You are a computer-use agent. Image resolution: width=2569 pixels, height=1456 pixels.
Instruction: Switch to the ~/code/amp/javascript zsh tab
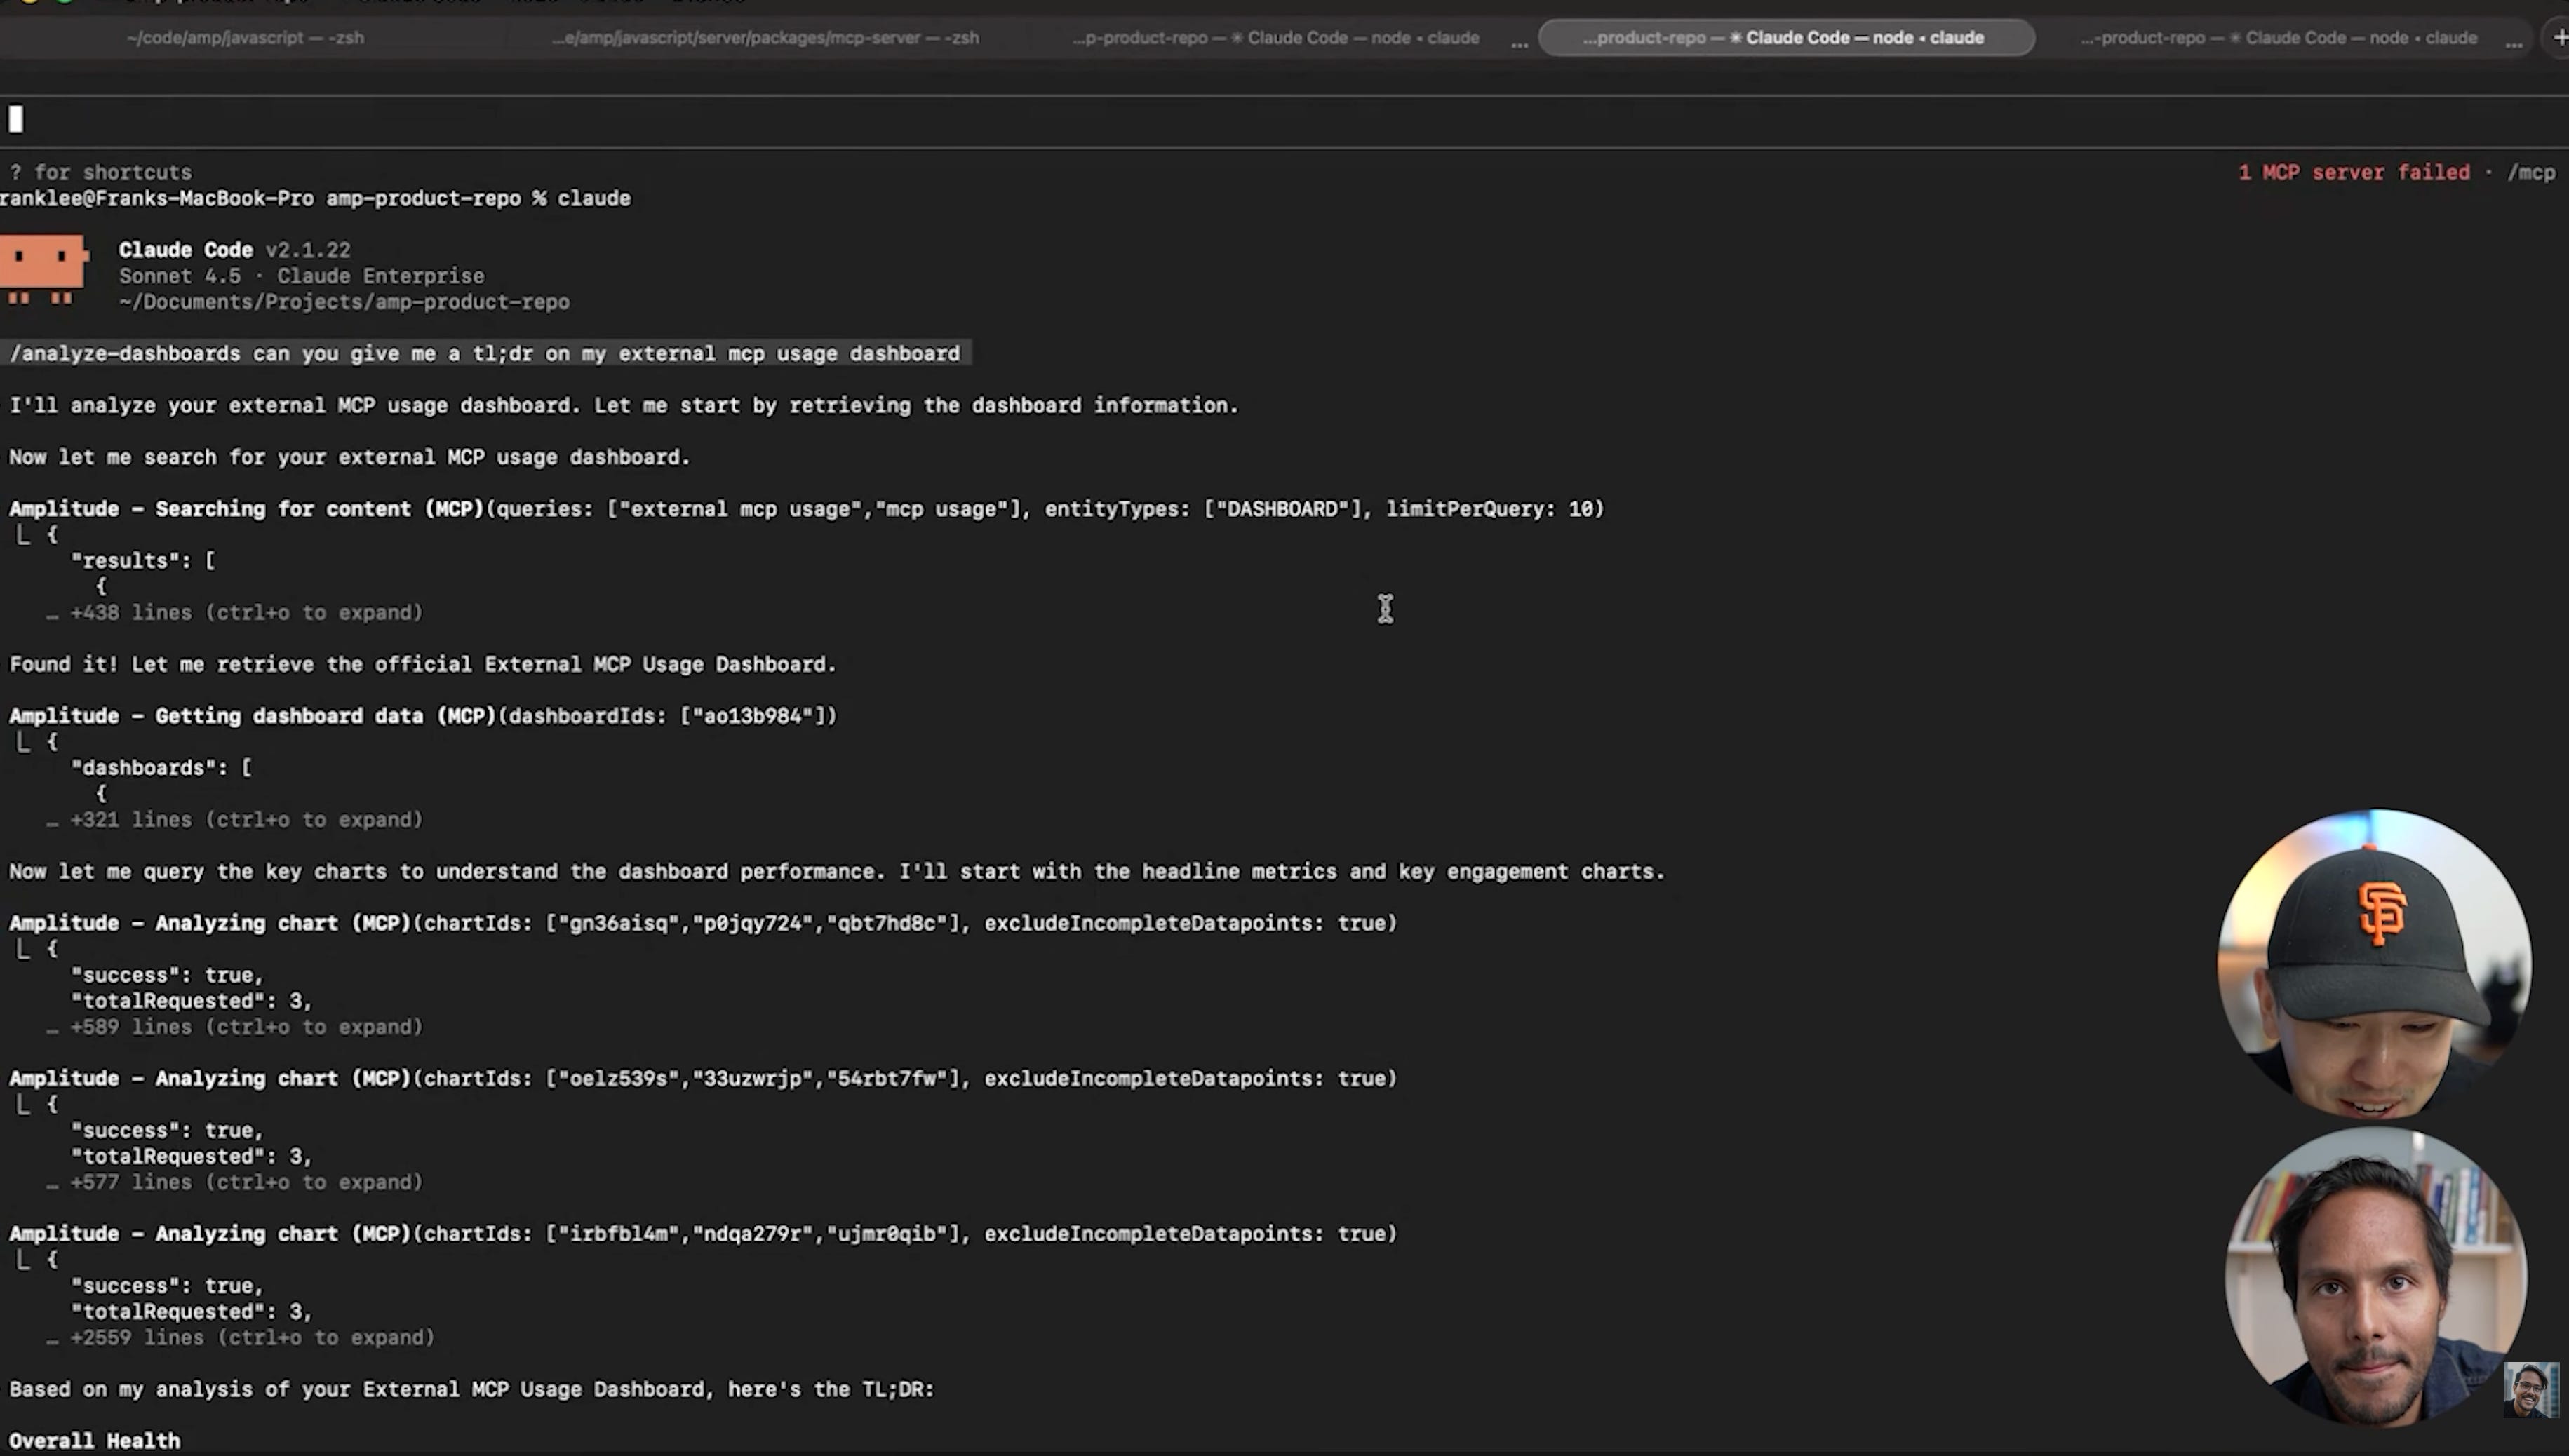[x=245, y=38]
